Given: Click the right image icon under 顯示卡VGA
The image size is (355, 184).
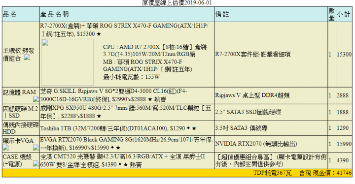Looking at the screenshot, I should (36, 148).
